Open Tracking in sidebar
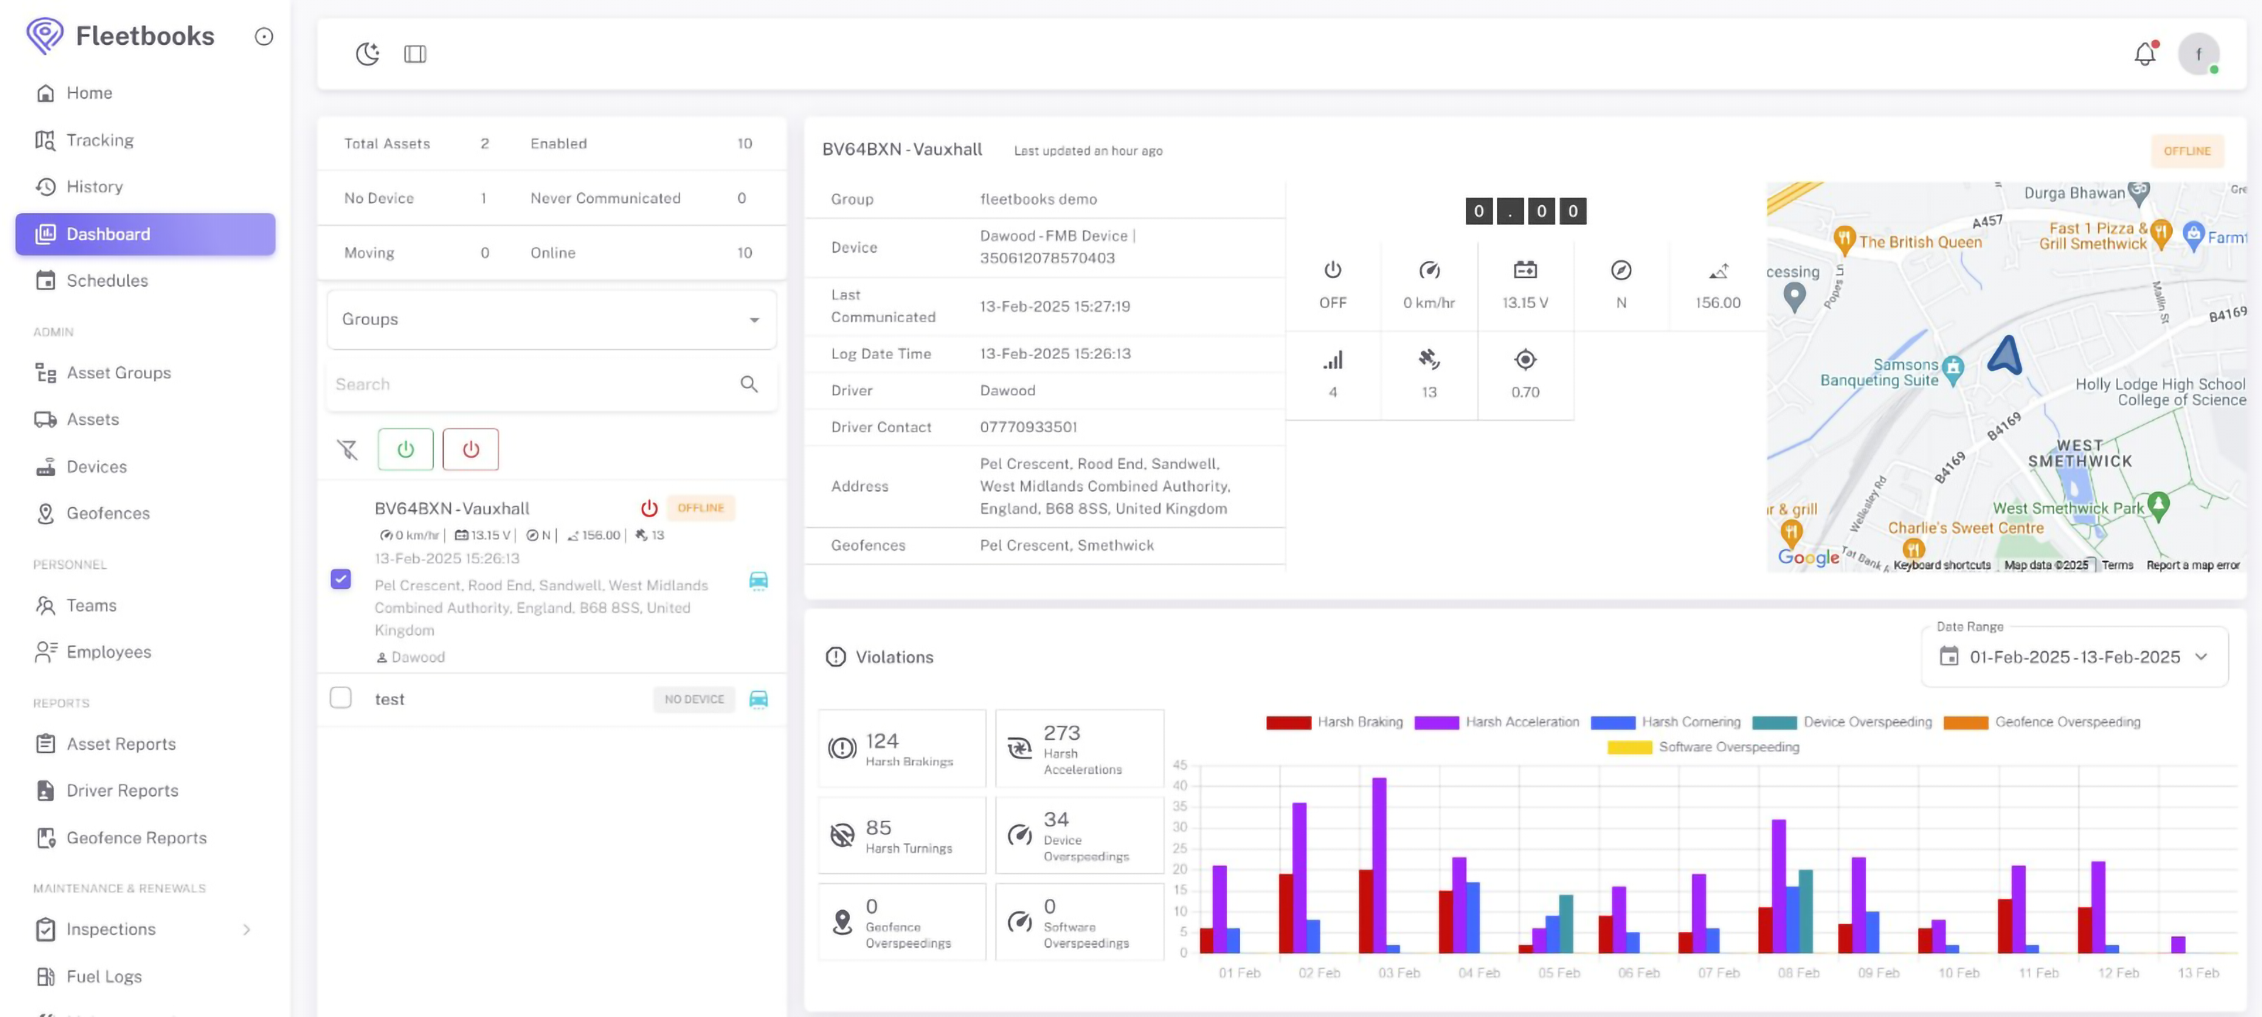Screen dimensions: 2262x1017 point(100,140)
